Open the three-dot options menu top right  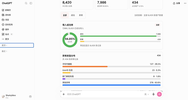[185, 3]
